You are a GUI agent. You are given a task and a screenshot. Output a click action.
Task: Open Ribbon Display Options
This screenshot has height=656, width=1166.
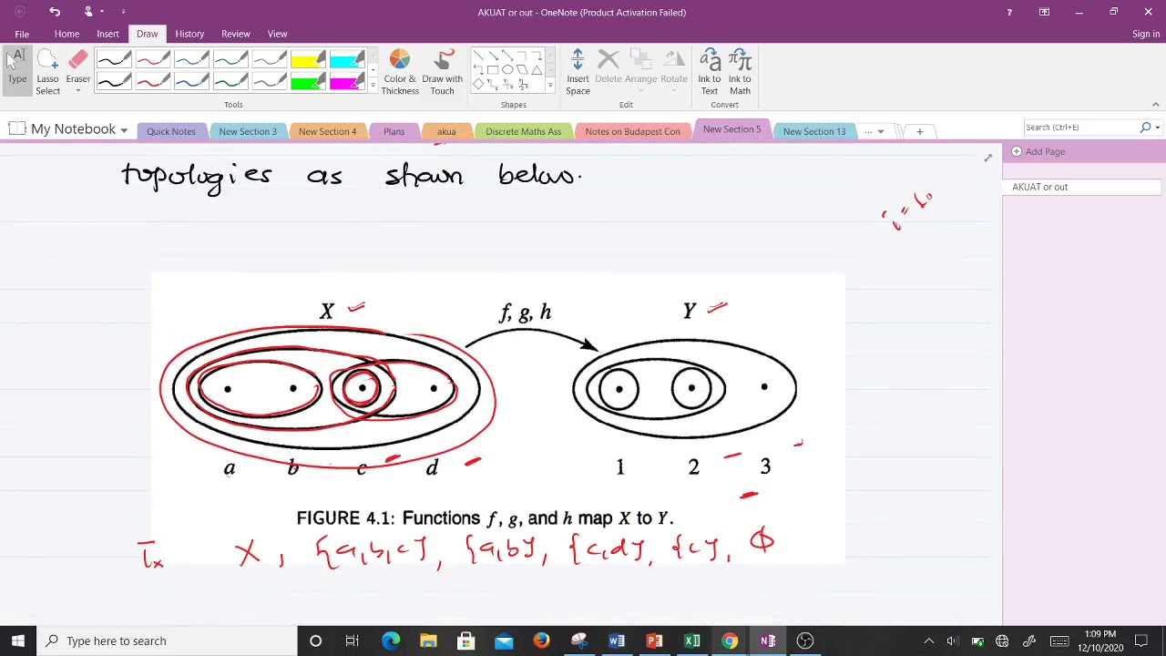[x=1044, y=12]
